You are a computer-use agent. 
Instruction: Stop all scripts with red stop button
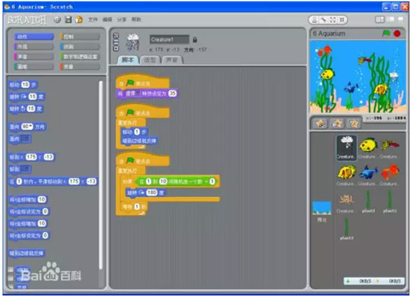point(397,33)
